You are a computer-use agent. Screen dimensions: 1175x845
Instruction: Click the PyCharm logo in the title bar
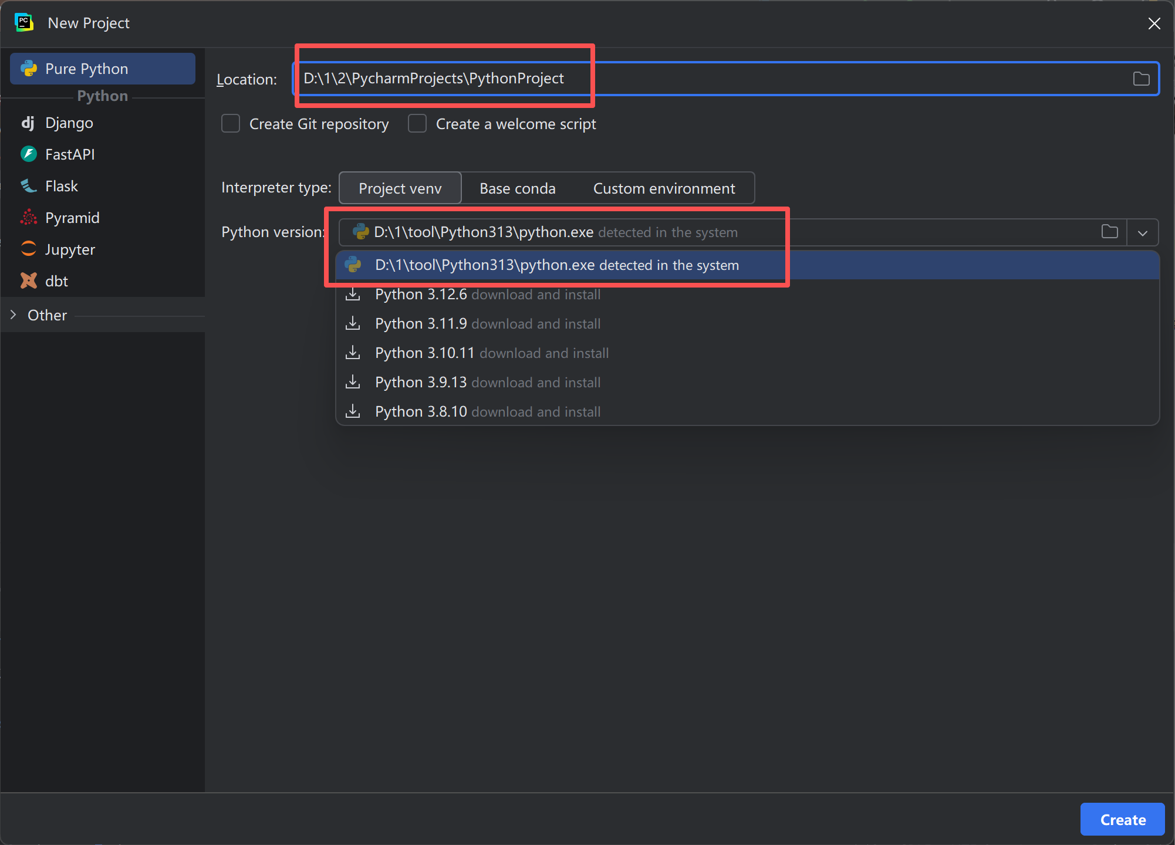pos(24,22)
